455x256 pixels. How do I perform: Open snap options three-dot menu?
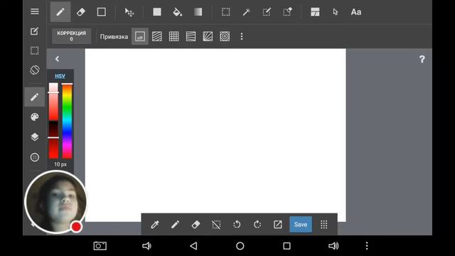tap(242, 36)
